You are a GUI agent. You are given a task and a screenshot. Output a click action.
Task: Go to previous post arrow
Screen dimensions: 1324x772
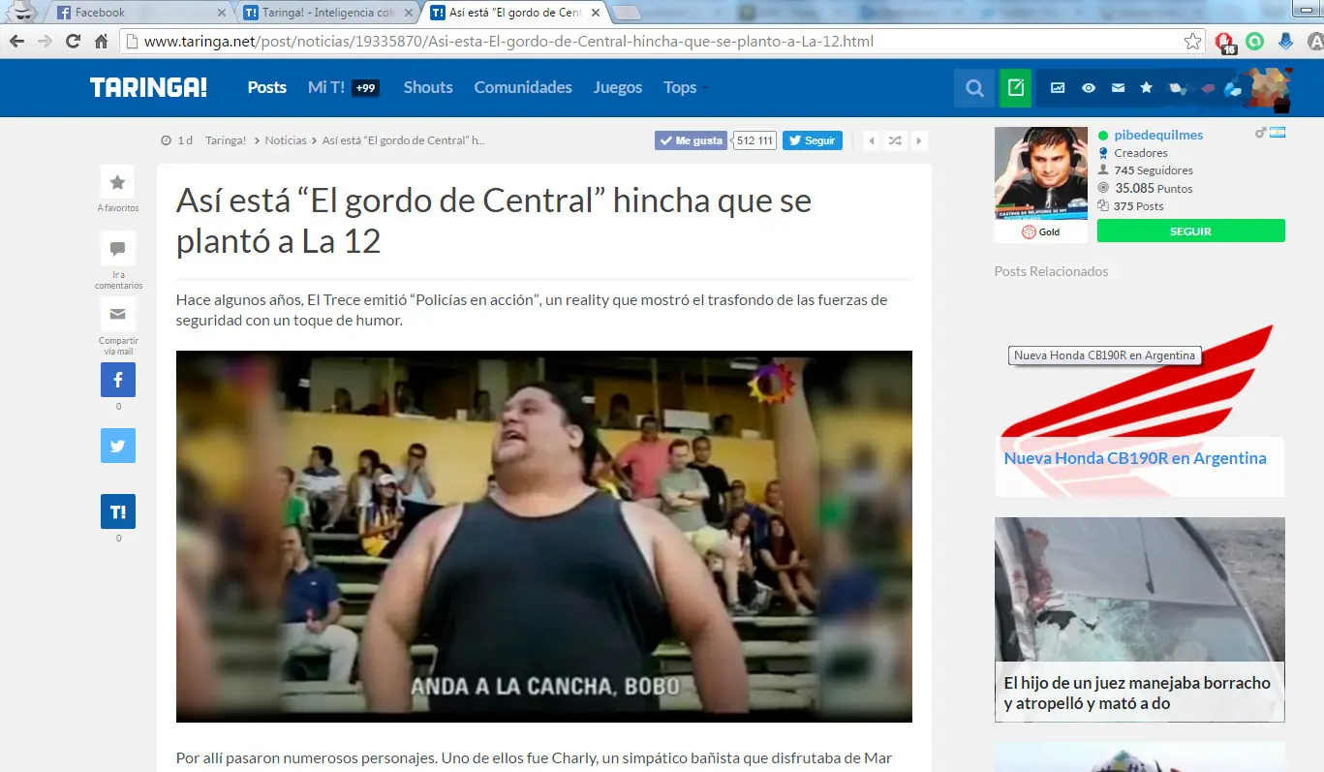click(871, 140)
